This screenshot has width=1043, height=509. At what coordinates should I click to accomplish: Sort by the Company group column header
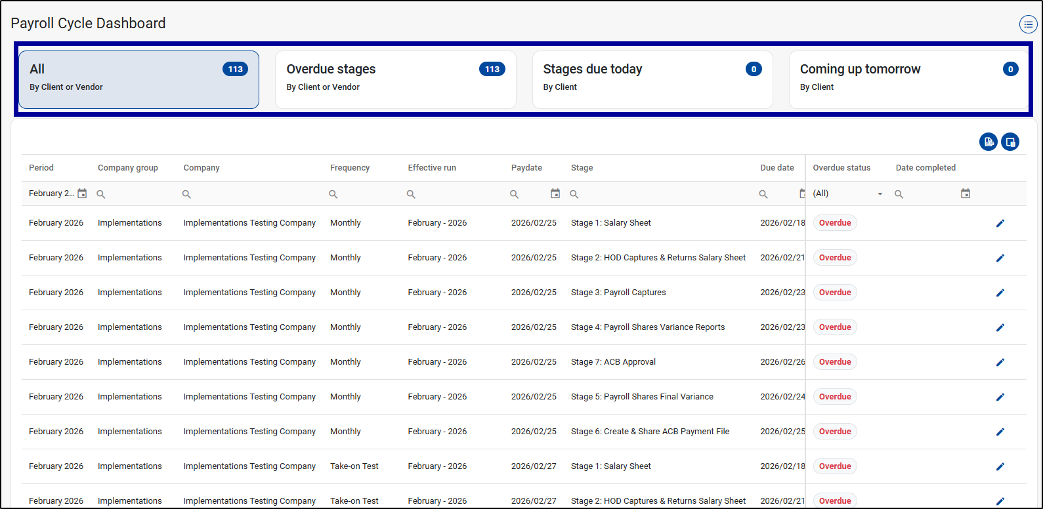pos(128,168)
